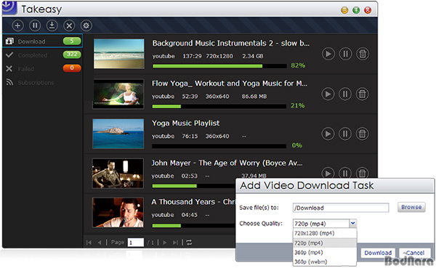Jump to last page in pager
Screen dimensions: 436x268
click(175, 243)
